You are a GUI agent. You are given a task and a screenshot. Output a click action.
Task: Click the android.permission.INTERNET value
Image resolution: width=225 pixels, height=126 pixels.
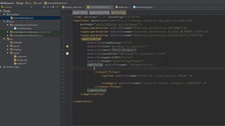coord(159,28)
